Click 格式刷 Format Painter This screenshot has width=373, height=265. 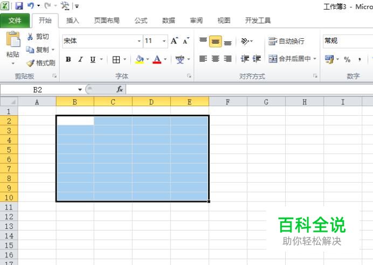coord(40,63)
